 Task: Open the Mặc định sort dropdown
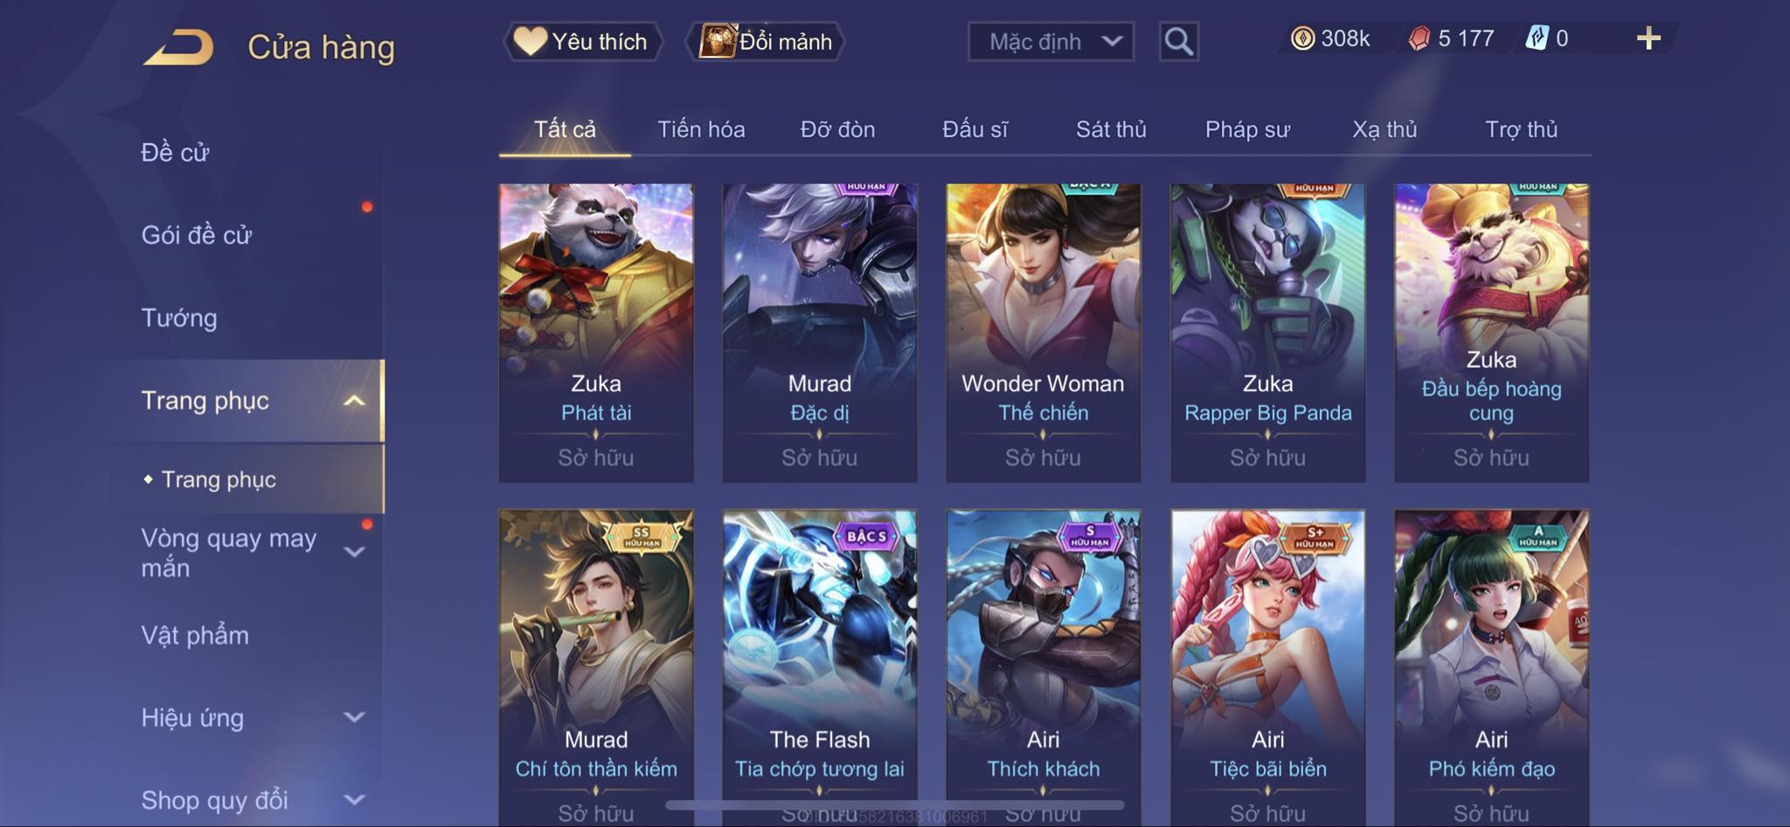click(x=1051, y=41)
